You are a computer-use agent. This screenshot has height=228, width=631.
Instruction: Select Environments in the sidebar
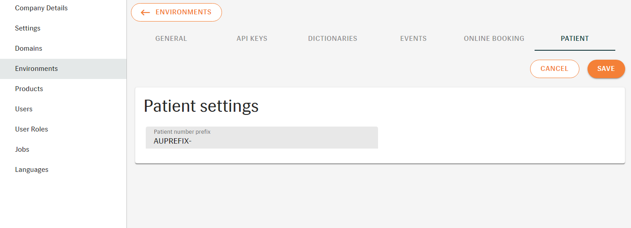36,69
